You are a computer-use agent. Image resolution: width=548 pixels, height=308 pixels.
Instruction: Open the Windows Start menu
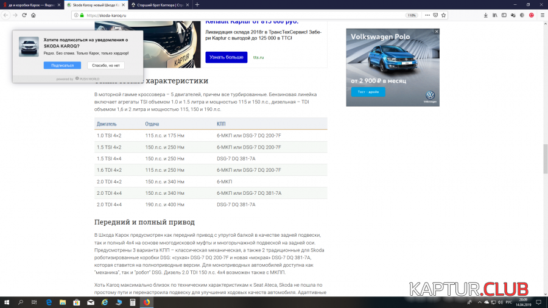pos(7,303)
